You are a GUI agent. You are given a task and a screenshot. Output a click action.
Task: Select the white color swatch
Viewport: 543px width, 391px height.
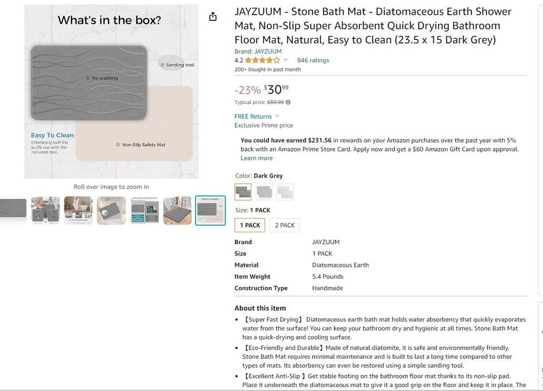[x=285, y=192]
